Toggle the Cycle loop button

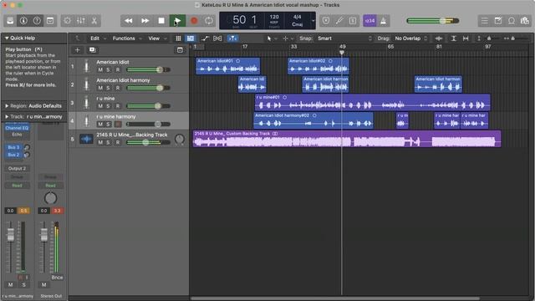(209, 21)
